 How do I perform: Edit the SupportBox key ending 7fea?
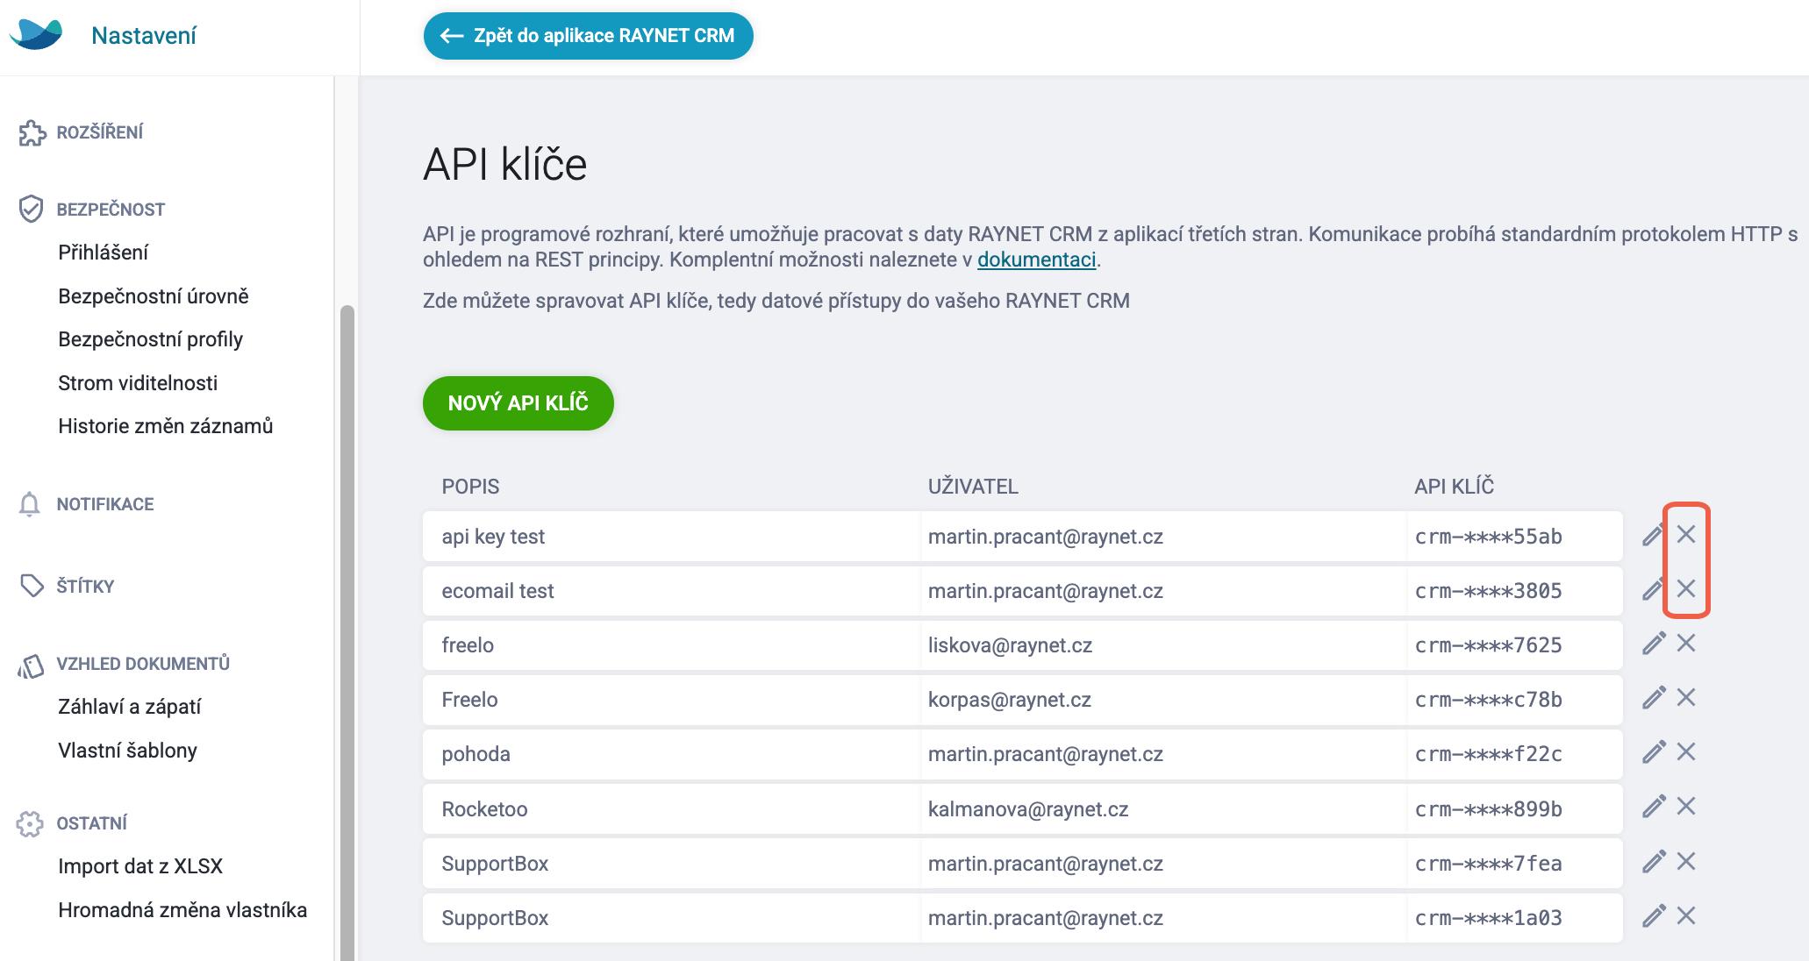(x=1654, y=862)
